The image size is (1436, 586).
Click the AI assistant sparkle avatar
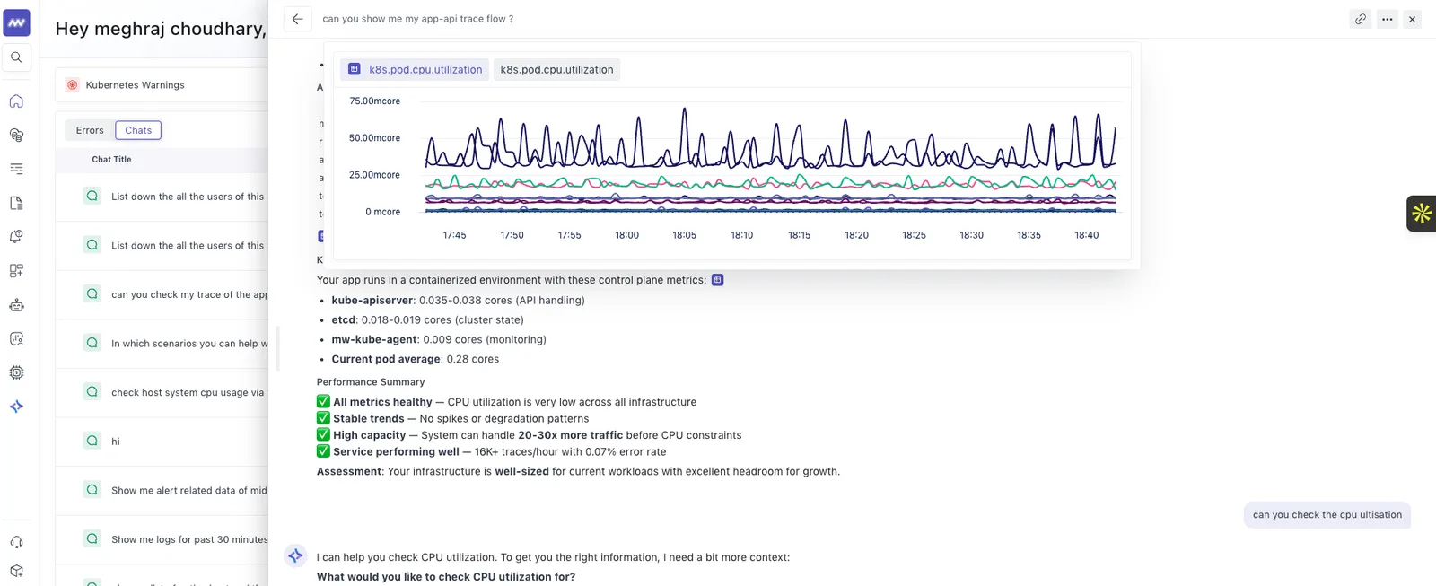[x=295, y=556]
